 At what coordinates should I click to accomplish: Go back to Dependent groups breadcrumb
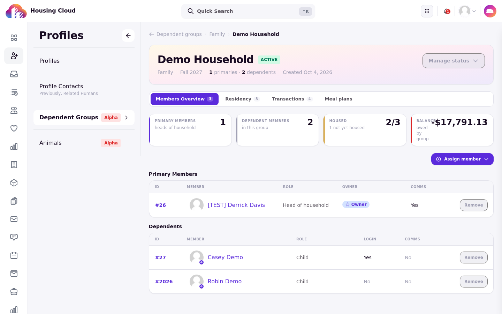point(175,34)
